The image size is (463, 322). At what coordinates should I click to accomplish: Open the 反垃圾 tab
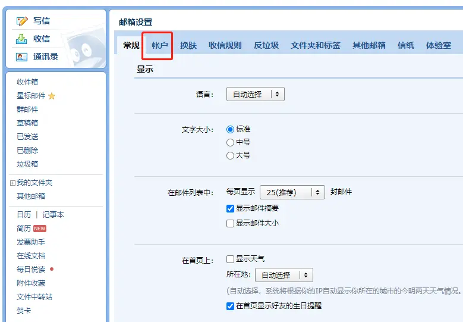[x=266, y=45]
